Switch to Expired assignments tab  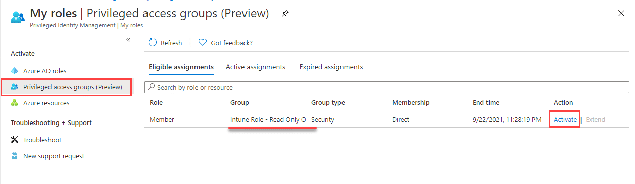(x=331, y=67)
